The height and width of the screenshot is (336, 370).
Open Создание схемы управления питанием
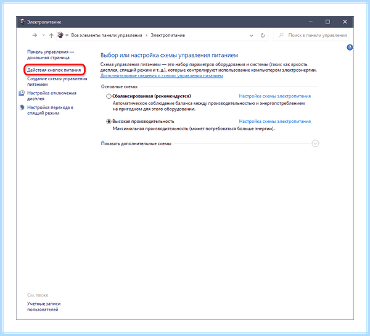[57, 82]
